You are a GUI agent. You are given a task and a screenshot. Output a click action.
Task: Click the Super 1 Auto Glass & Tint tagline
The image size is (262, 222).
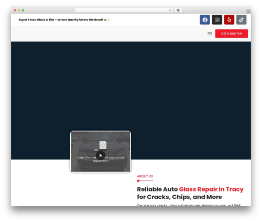point(64,19)
